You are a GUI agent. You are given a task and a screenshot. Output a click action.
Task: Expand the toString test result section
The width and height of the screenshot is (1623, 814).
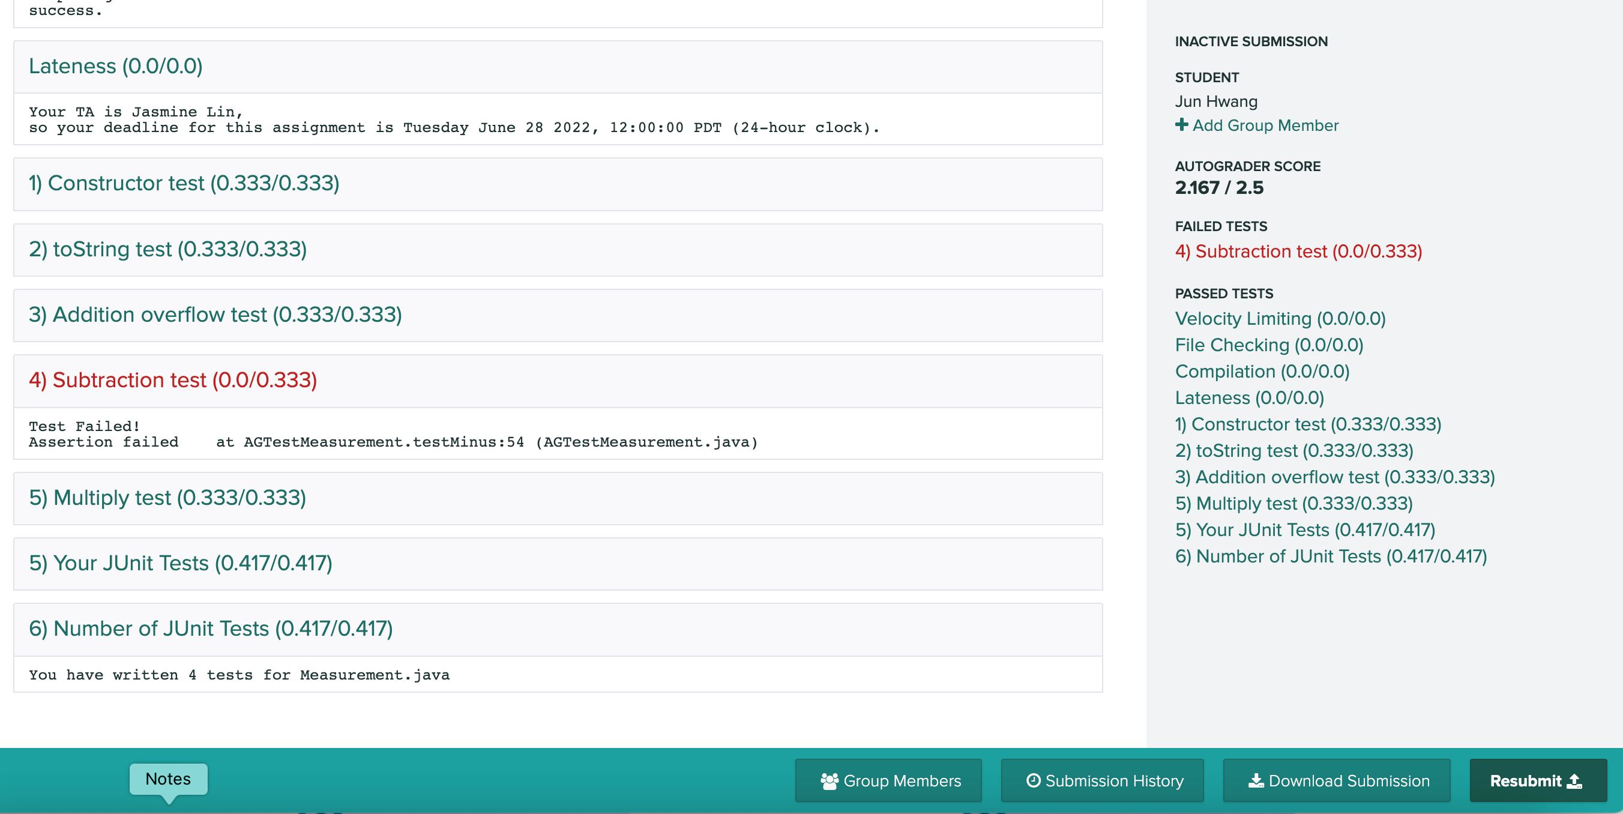167,250
